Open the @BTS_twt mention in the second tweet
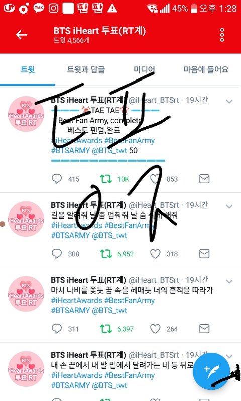The width and height of the screenshot is (241, 401). [109, 235]
